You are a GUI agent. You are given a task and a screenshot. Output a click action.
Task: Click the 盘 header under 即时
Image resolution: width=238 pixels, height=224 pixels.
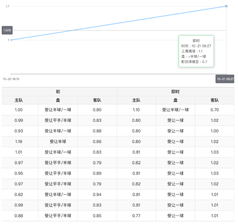click(x=175, y=100)
